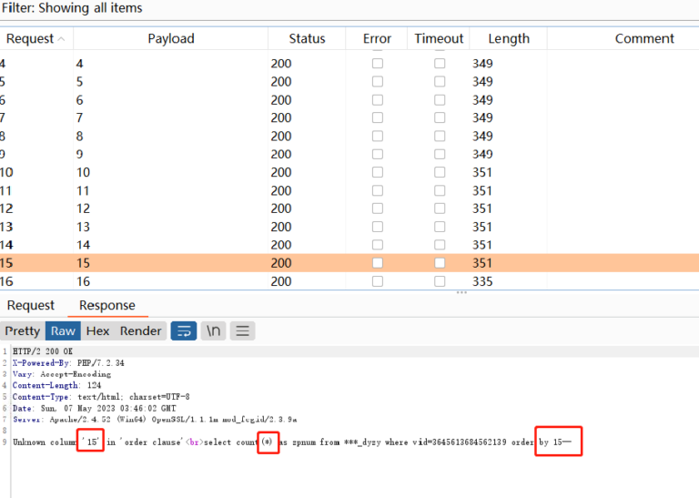Toggle the \n show non-printable characters button
The width and height of the screenshot is (699, 498).
[x=213, y=330]
